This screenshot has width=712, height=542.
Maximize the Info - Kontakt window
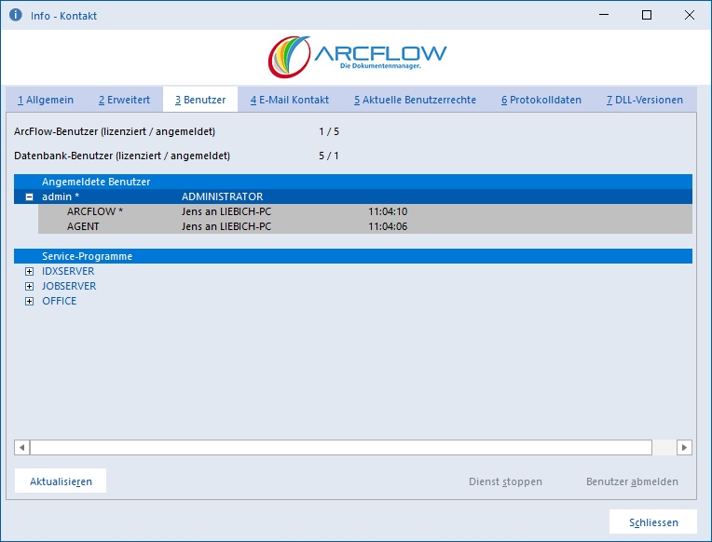(647, 15)
